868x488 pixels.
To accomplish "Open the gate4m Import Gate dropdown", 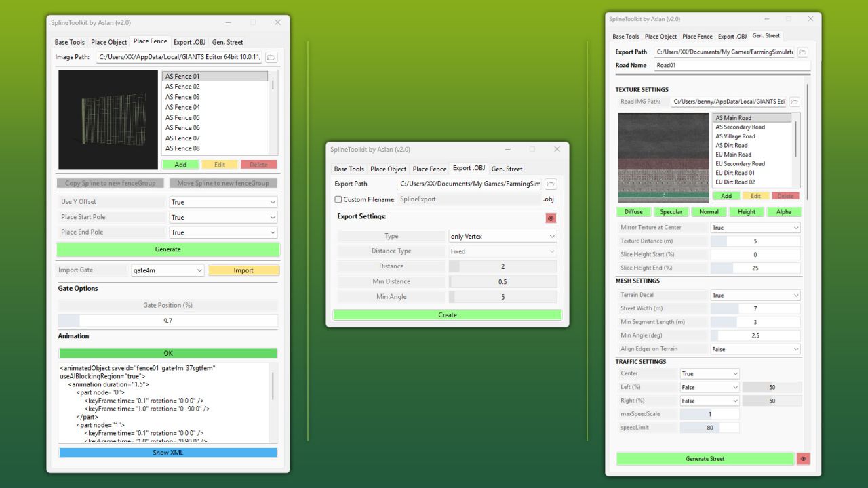I will (166, 270).
